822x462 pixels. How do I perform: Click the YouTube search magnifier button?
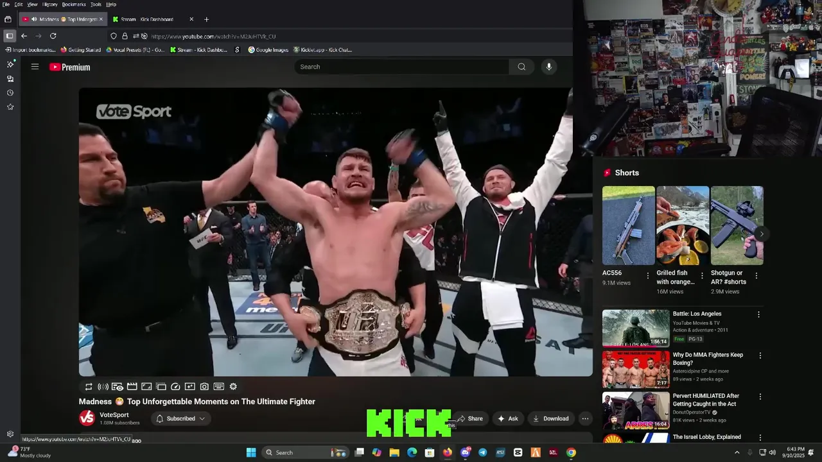tap(521, 67)
